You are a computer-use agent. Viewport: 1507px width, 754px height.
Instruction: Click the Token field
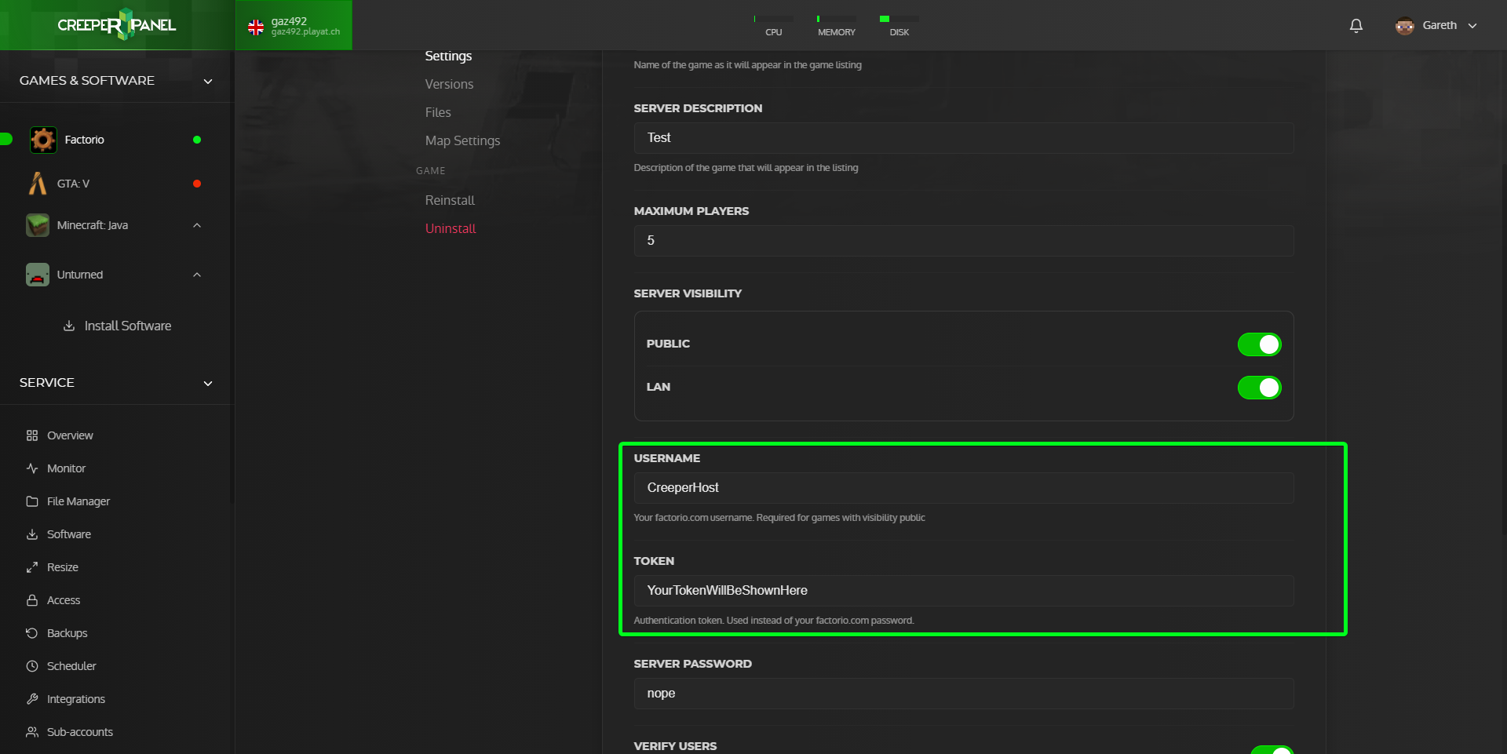pyautogui.click(x=964, y=591)
